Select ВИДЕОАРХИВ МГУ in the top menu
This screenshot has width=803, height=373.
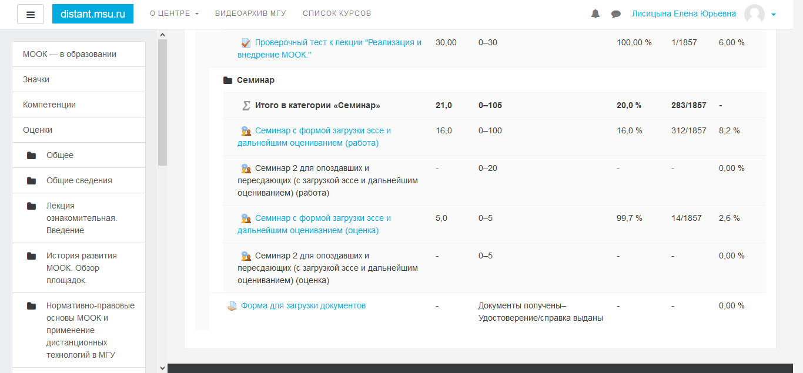(x=250, y=12)
